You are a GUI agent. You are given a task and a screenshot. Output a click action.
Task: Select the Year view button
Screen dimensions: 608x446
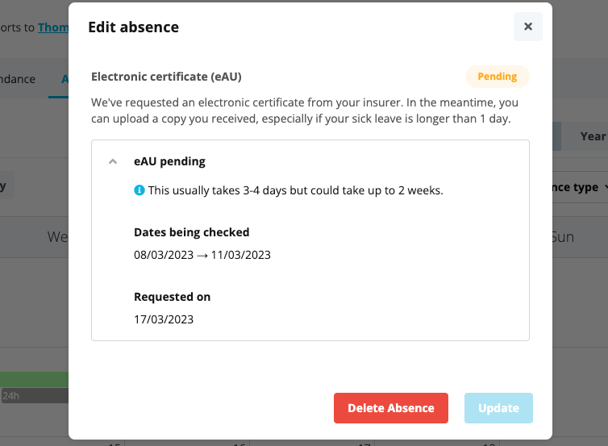593,136
